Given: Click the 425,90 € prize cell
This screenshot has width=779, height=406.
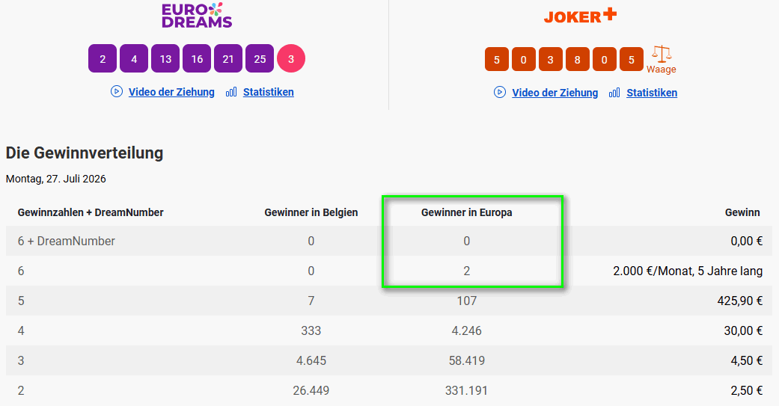Looking at the screenshot, I should coord(740,301).
